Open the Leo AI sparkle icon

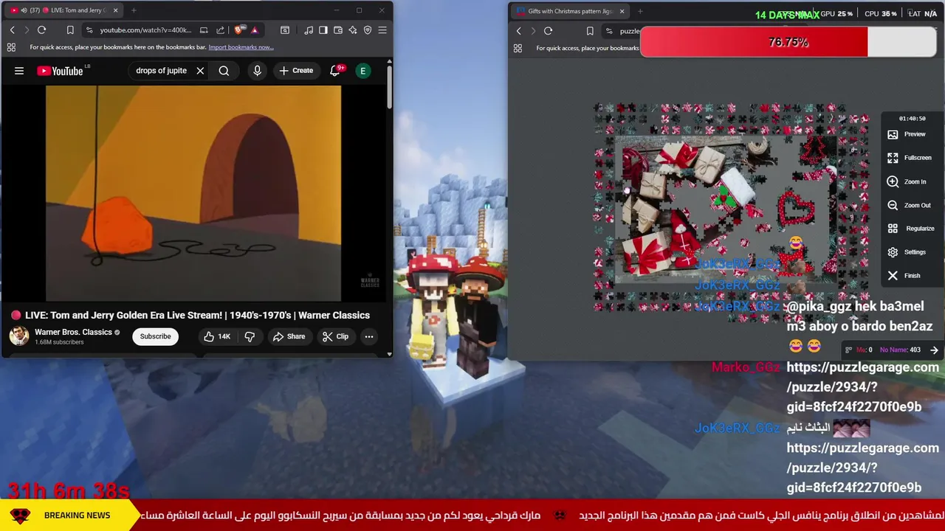coord(353,30)
